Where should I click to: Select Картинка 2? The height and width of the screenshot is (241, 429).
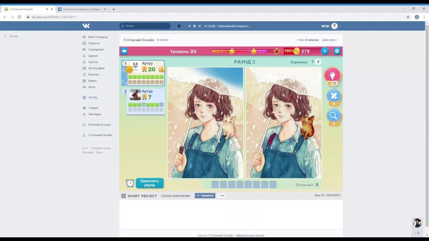pos(318,62)
